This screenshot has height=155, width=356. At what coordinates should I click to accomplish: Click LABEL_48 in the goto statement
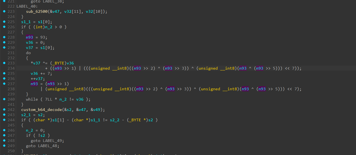tap(48, 146)
